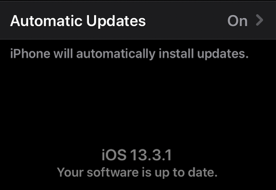The image size is (276, 190).
Task: Open the Automatic Updates settings row
Action: coord(138,21)
